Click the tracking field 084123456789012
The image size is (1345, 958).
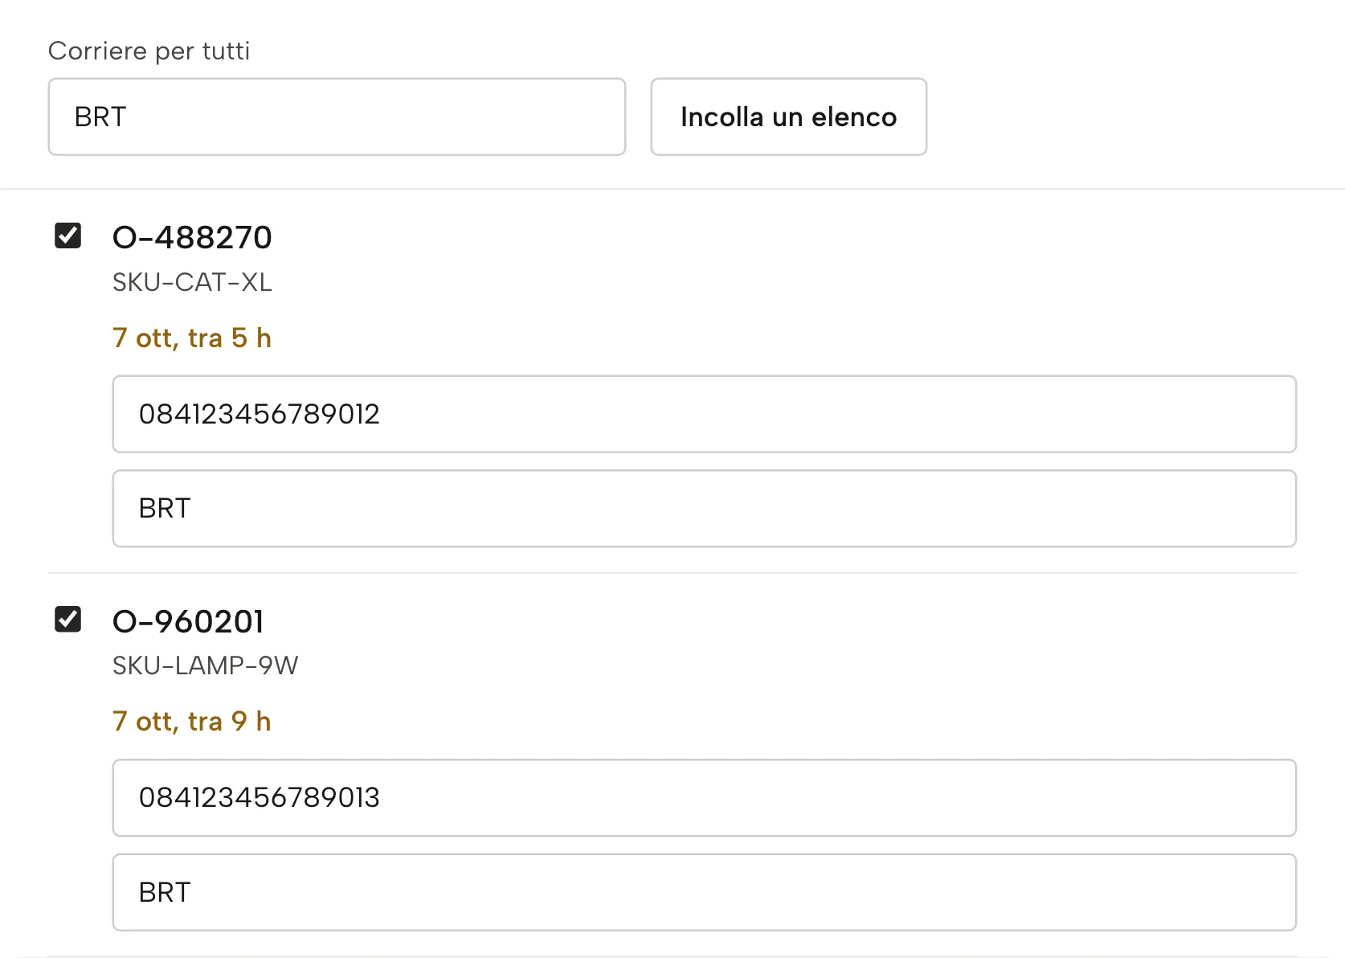pos(704,414)
